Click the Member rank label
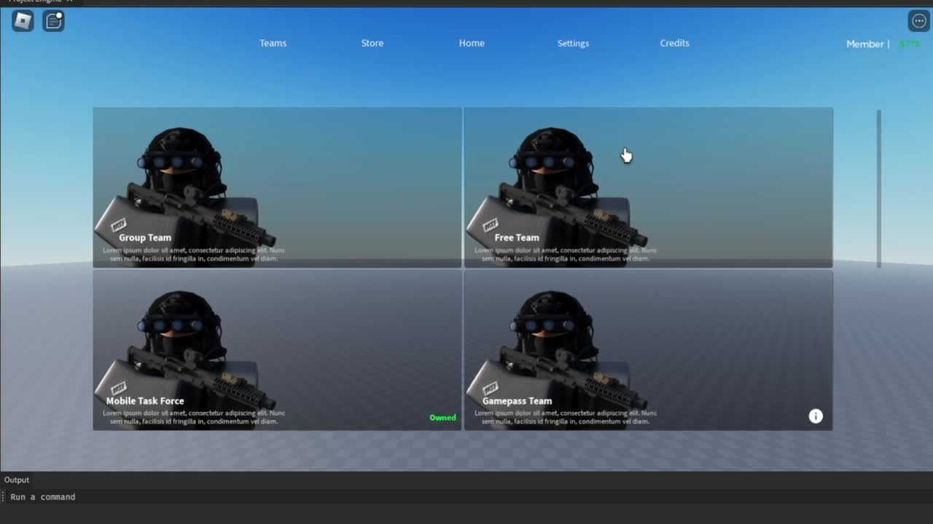This screenshot has width=933, height=524. pyautogui.click(x=864, y=44)
